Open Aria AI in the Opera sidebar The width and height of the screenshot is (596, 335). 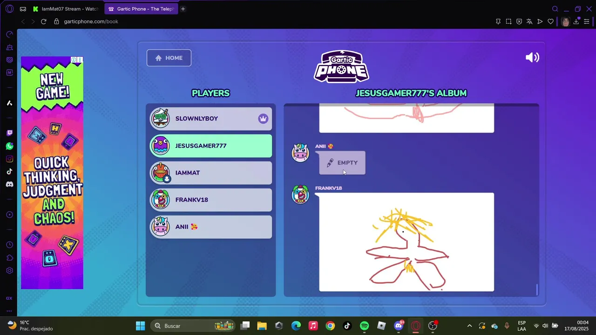pyautogui.click(x=9, y=103)
